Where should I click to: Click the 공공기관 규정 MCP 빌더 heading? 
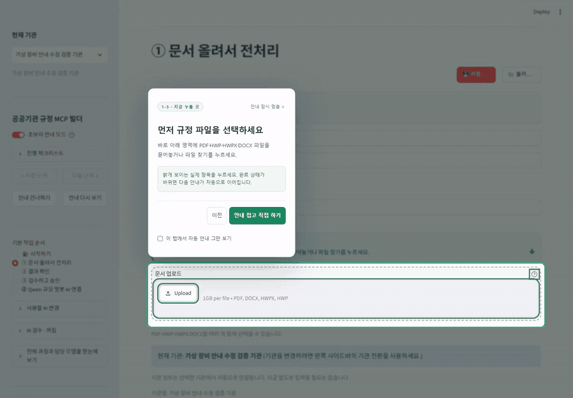pyautogui.click(x=47, y=119)
